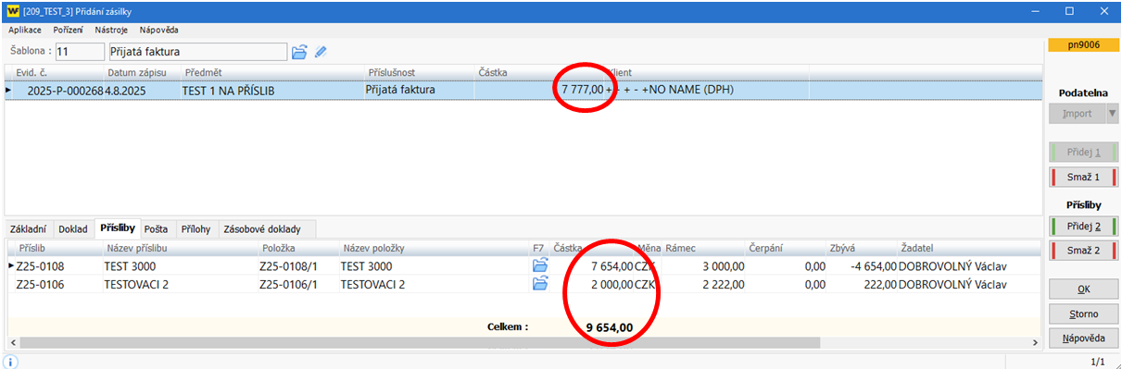This screenshot has height=369, width=1122.
Task: Cancel with the Storno button
Action: coord(1084,314)
